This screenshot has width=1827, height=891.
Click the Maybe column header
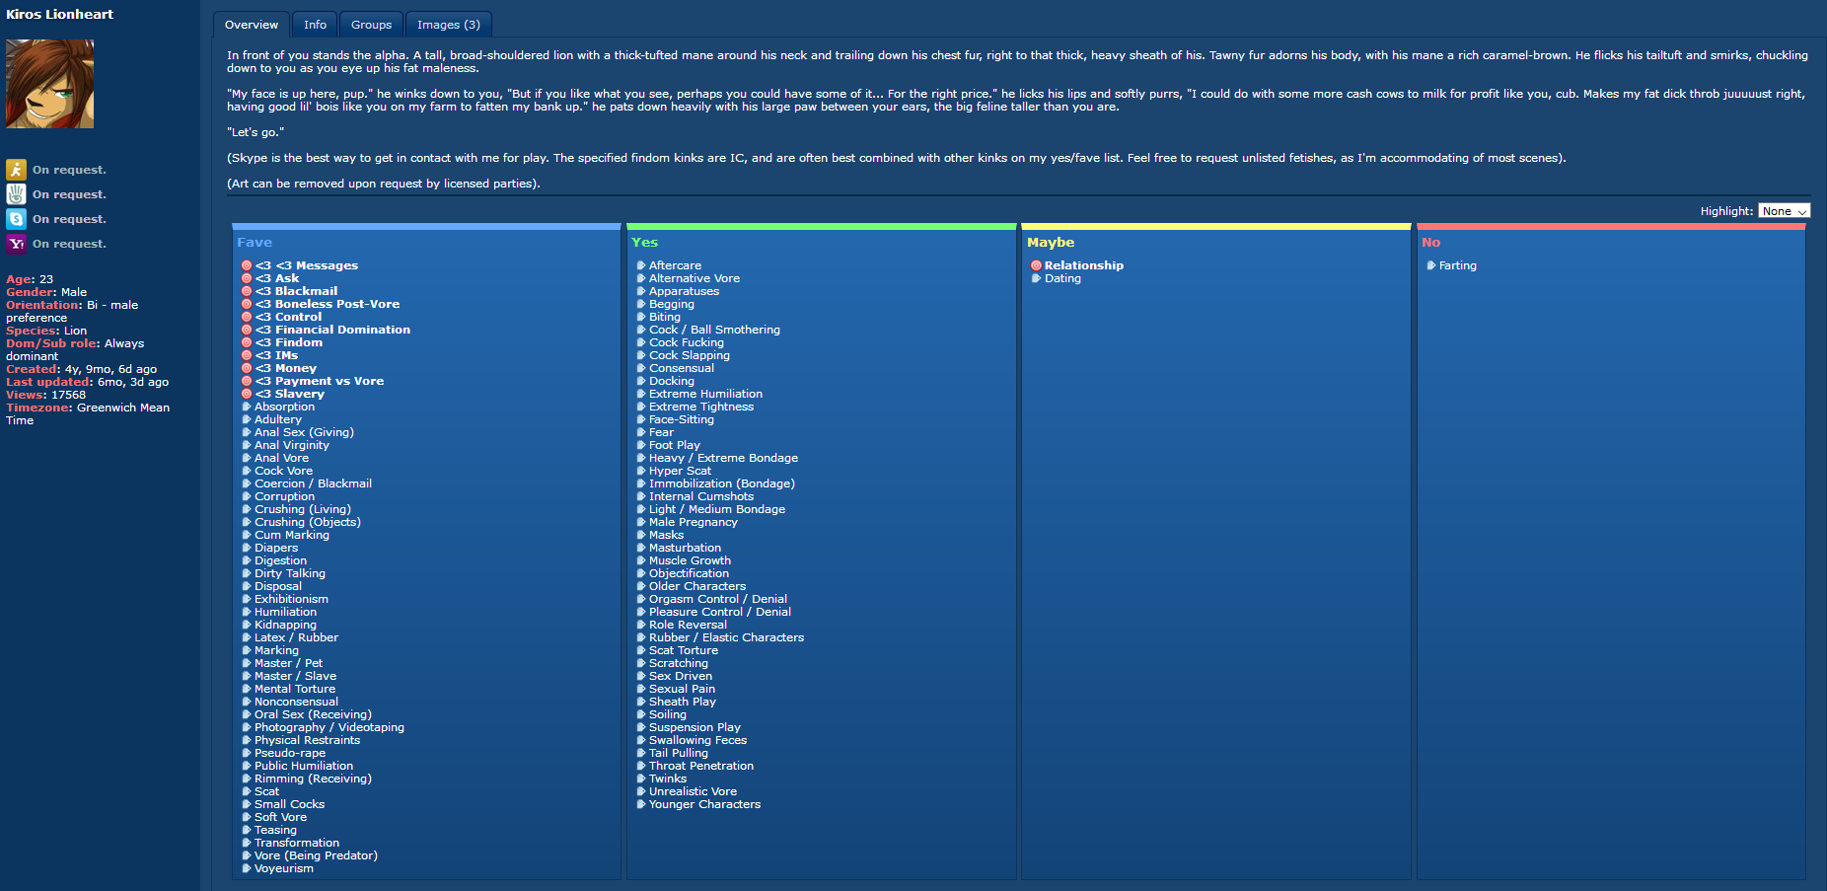pos(1051,243)
